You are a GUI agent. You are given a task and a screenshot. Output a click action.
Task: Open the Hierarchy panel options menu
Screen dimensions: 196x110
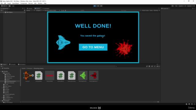click(24, 9)
